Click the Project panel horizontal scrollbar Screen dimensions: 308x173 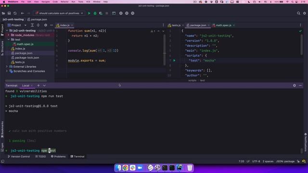click(26, 81)
